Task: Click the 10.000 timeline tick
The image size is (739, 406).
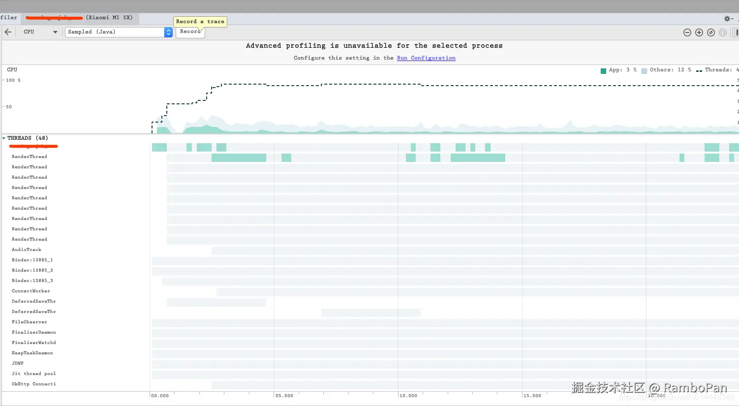Action: coord(408,396)
